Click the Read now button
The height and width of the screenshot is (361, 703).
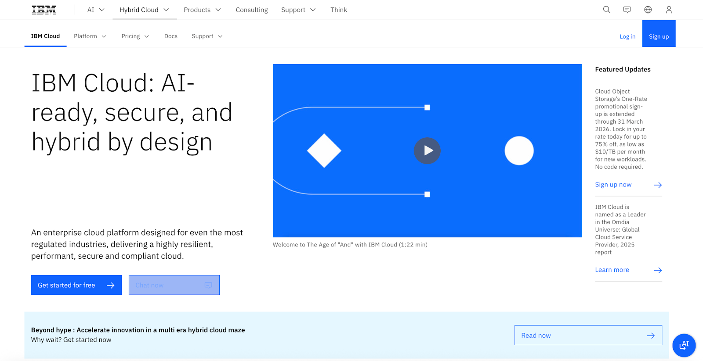pos(588,335)
